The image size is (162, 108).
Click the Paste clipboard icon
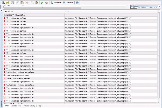click(37, 3)
